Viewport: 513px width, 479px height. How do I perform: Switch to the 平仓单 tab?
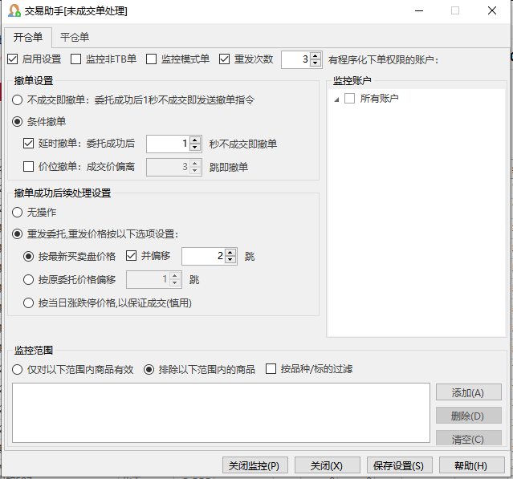[x=75, y=37]
